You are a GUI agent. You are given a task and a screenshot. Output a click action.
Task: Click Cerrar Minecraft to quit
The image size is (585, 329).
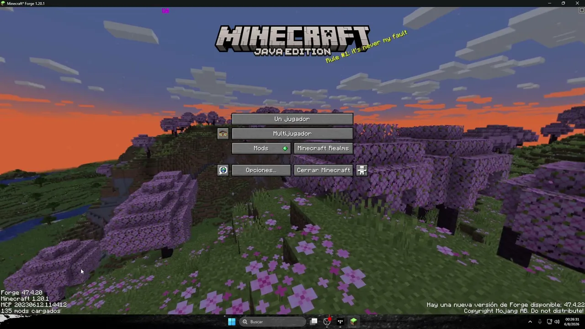tap(324, 170)
